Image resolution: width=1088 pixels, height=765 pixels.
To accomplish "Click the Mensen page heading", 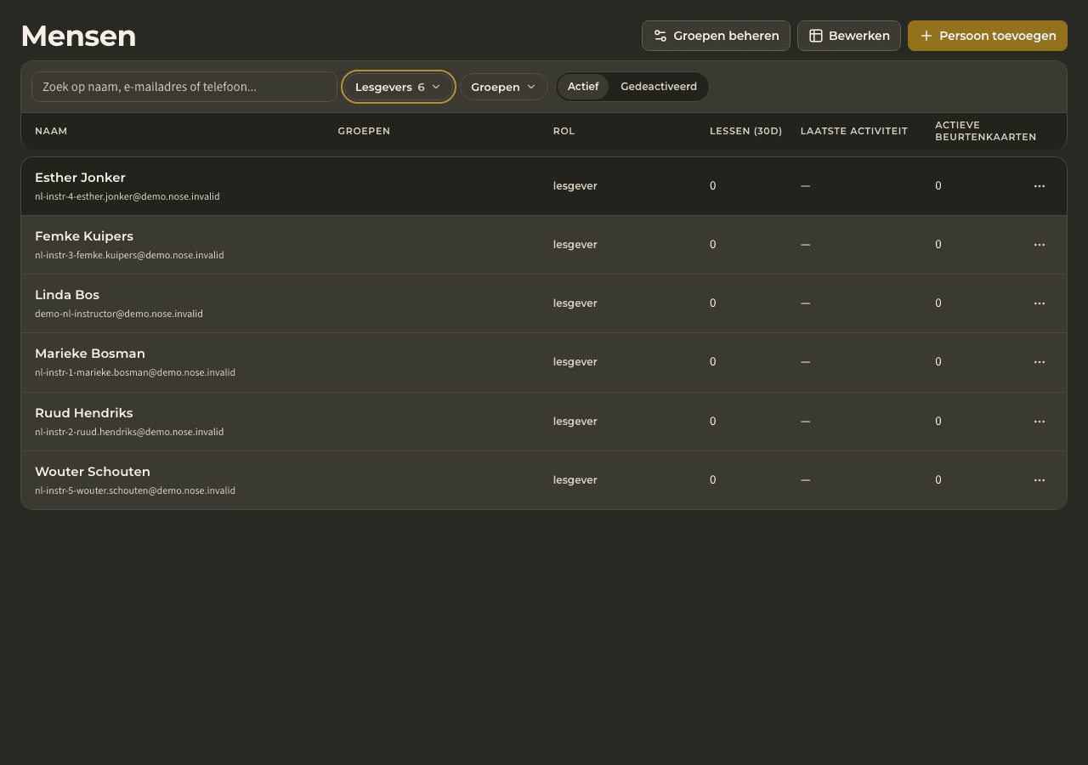I will [x=78, y=36].
